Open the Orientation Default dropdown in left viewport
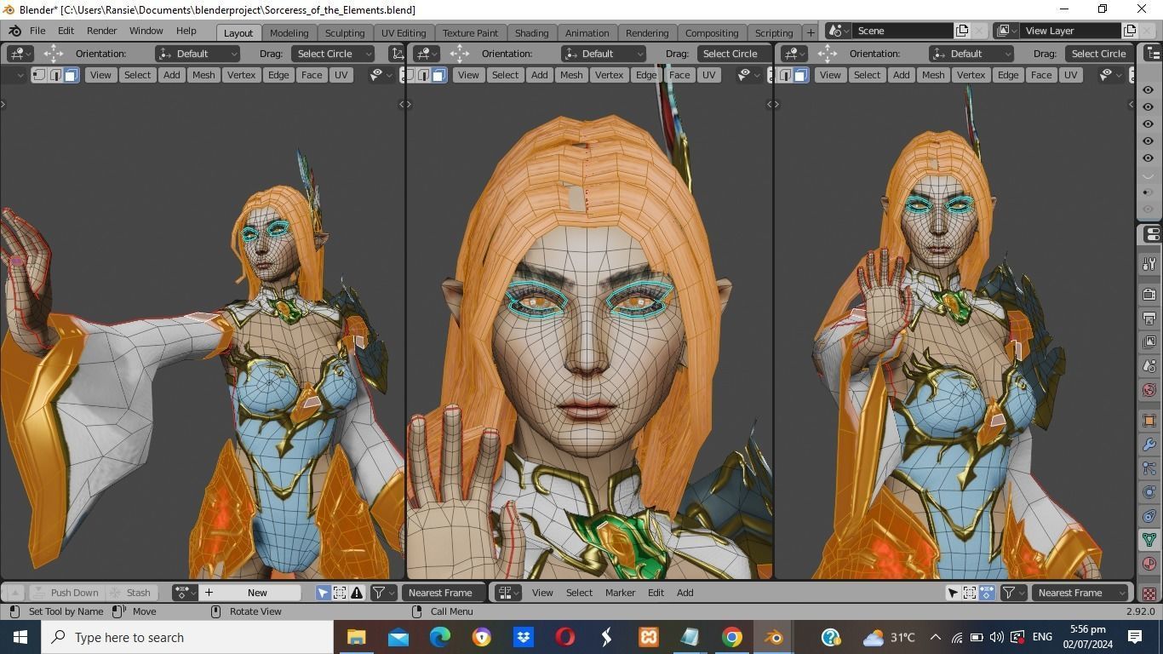Viewport: 1163px width, 654px height. [x=198, y=54]
